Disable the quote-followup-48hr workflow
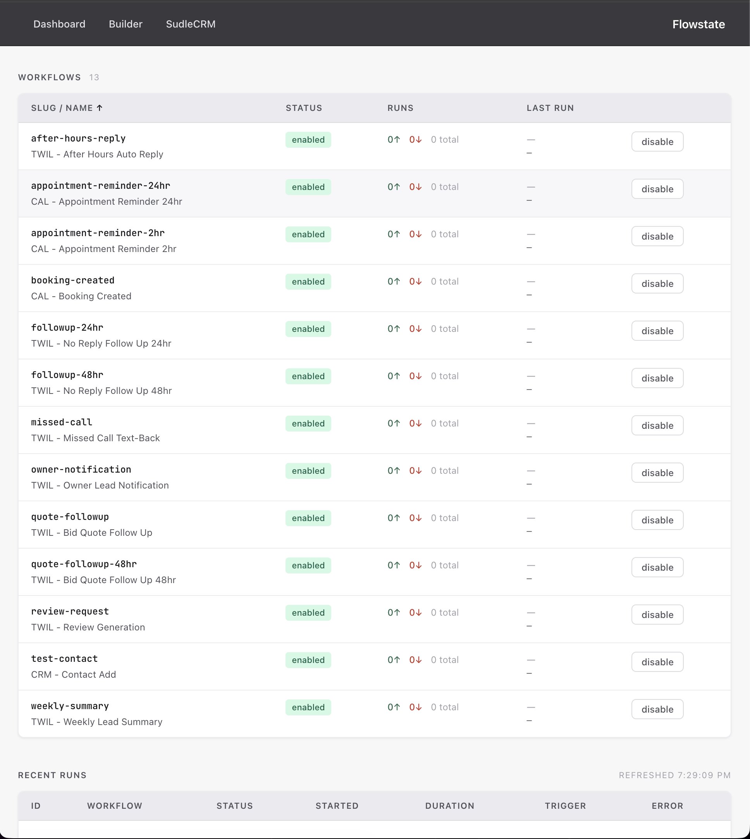 pyautogui.click(x=657, y=568)
